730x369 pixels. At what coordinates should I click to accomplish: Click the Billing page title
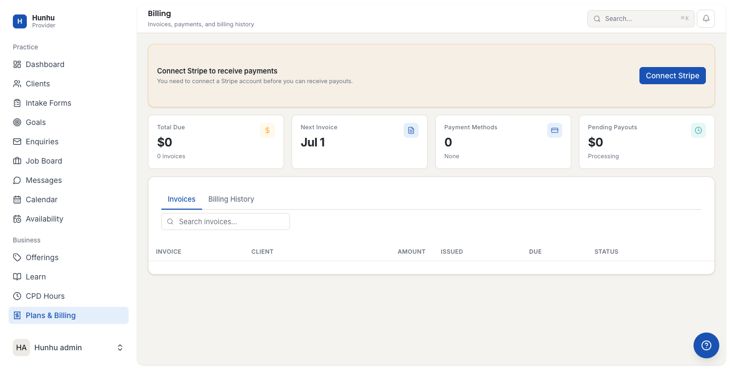pos(160,13)
